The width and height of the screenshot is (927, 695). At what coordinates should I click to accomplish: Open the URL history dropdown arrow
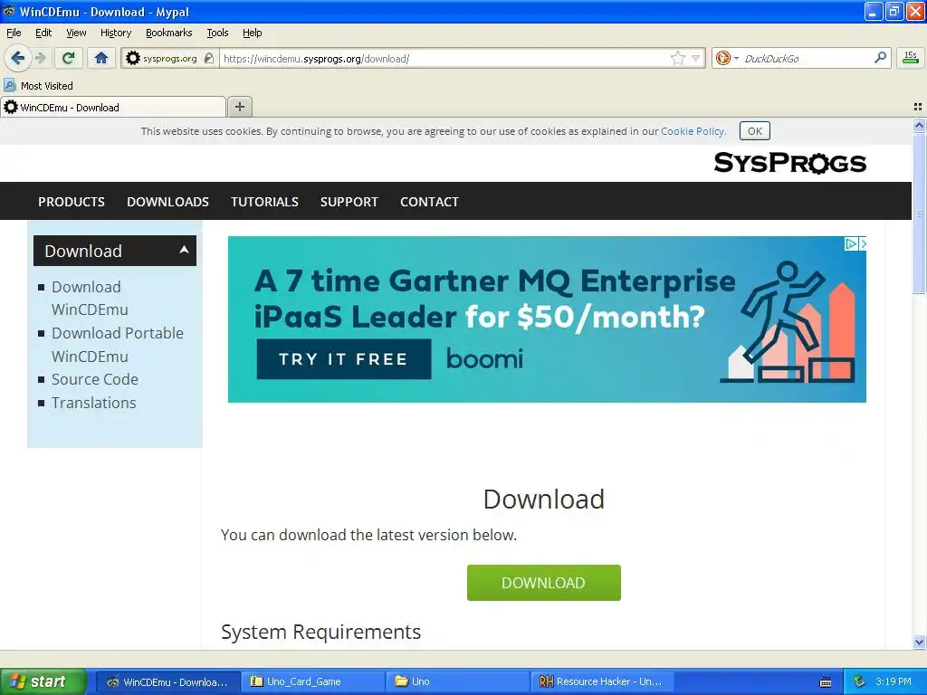(x=696, y=58)
